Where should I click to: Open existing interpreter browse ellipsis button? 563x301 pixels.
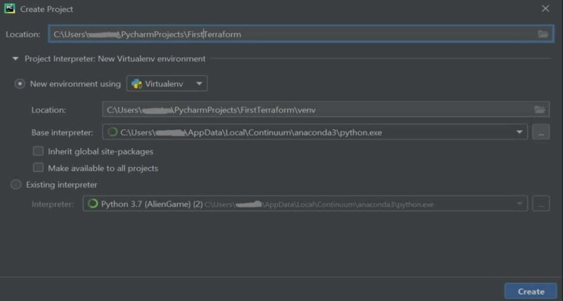pos(540,203)
